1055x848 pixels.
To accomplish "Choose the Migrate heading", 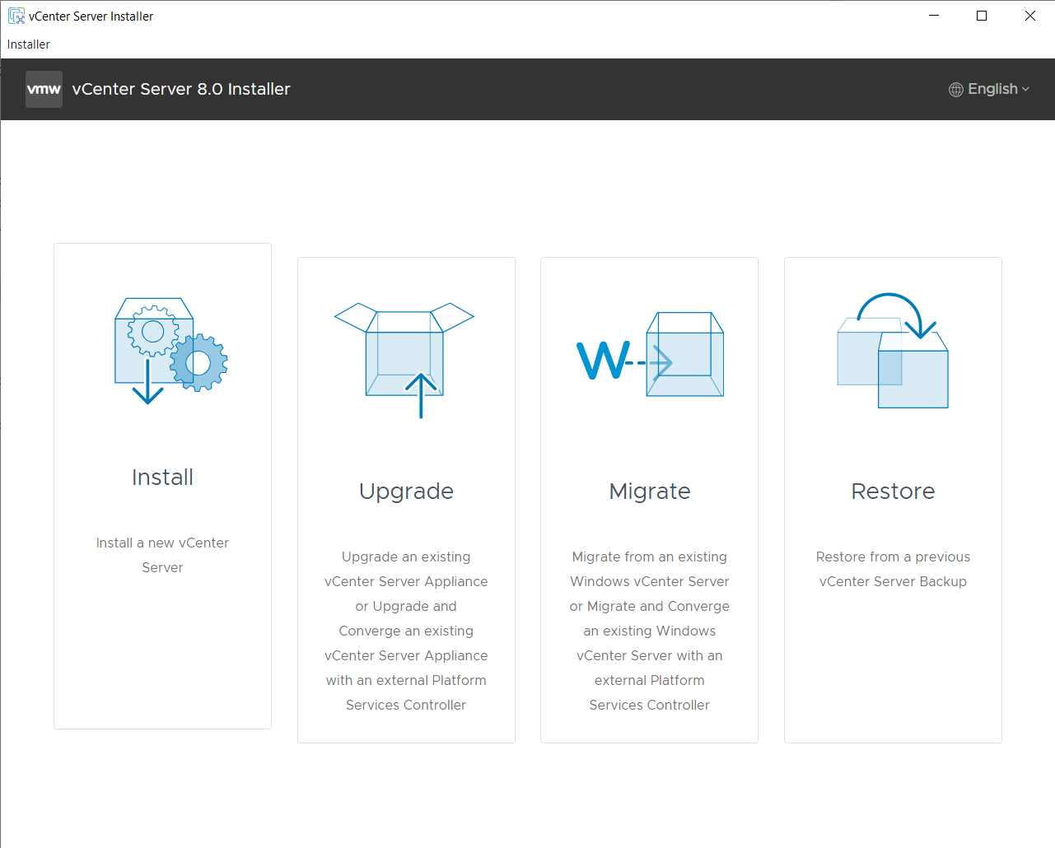I will click(650, 492).
